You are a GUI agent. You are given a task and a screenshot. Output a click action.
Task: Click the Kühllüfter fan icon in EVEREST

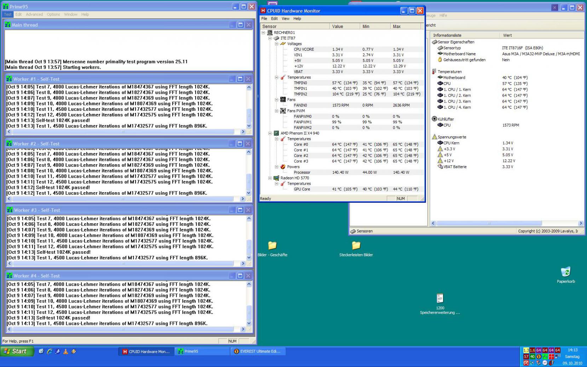tap(434, 119)
